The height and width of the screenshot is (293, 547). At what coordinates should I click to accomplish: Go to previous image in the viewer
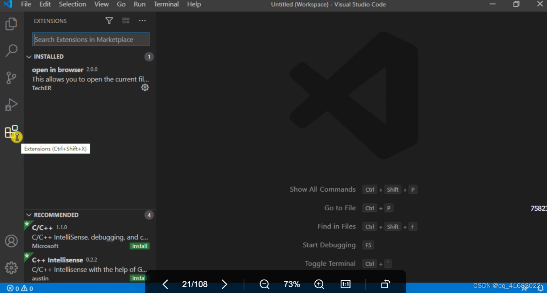tap(166, 284)
